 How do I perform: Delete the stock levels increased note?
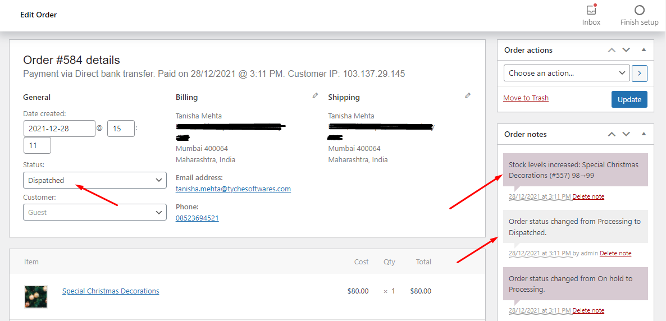tap(589, 196)
